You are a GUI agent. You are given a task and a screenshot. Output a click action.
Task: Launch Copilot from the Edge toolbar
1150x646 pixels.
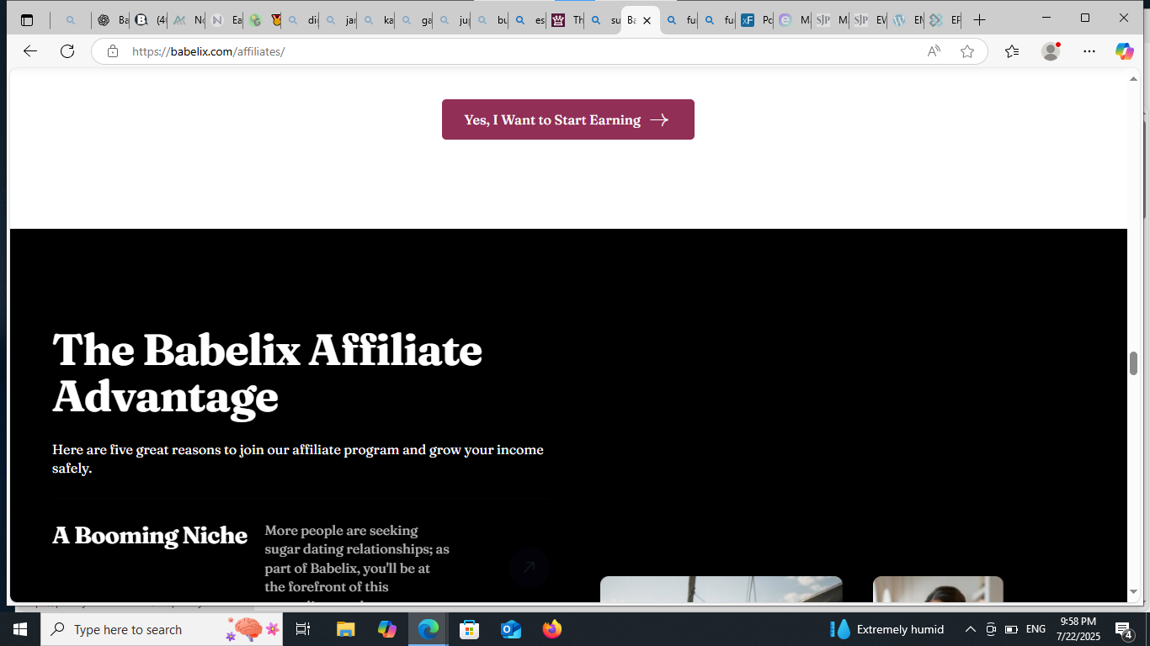tap(1125, 51)
